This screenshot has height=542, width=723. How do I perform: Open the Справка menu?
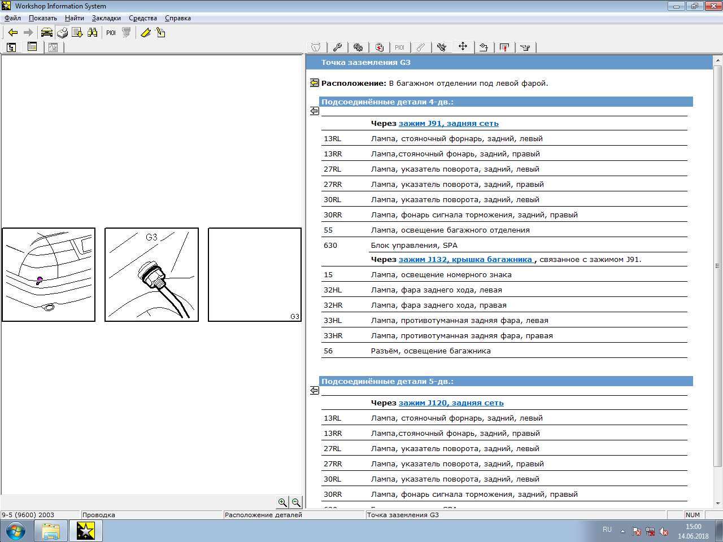point(177,18)
